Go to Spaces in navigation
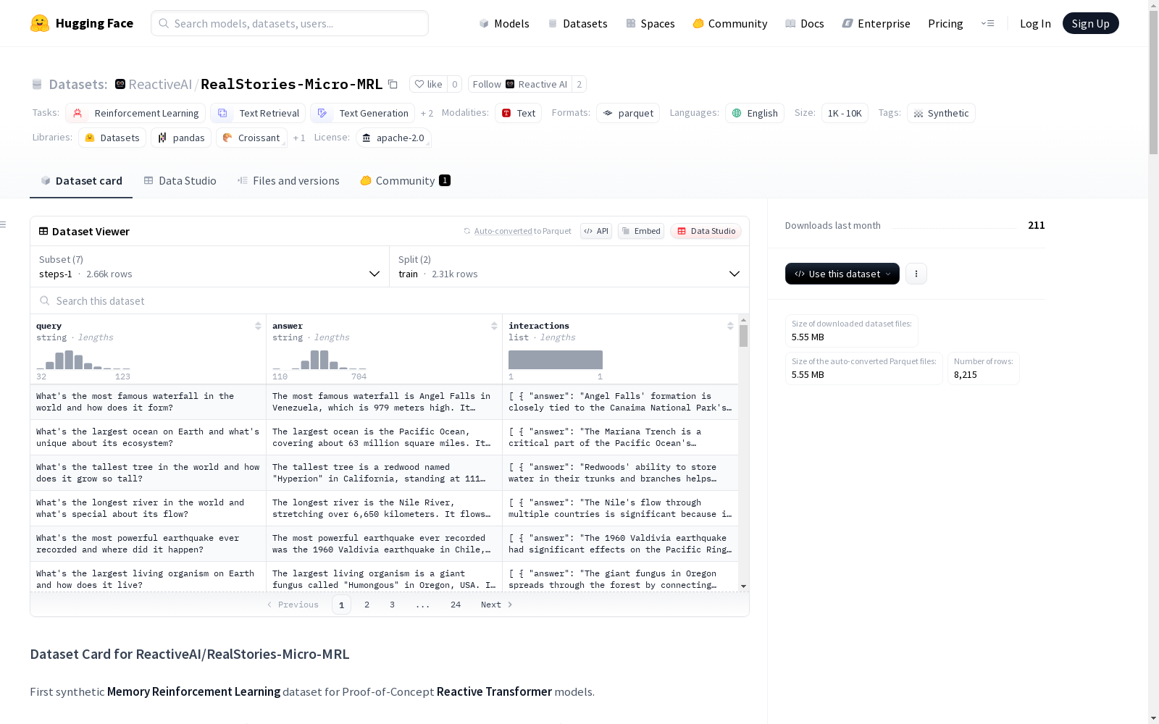This screenshot has height=724, width=1159. (x=650, y=23)
